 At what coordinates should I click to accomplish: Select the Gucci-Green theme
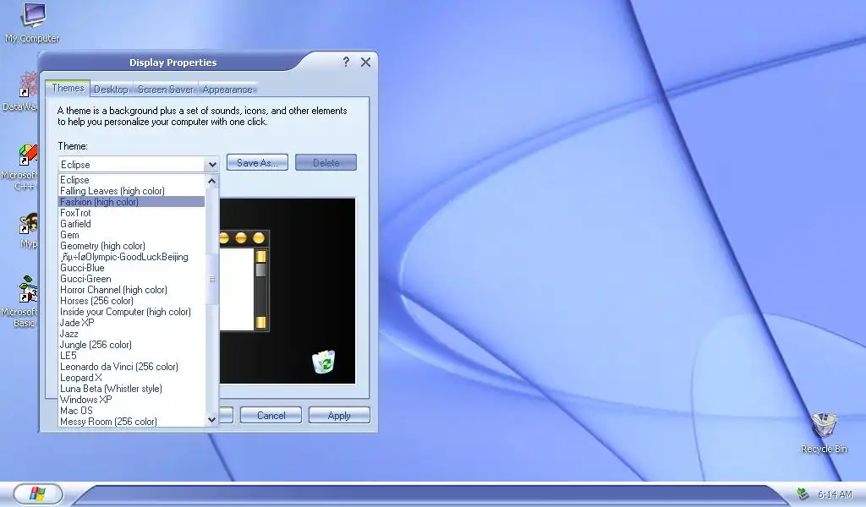pyautogui.click(x=131, y=279)
